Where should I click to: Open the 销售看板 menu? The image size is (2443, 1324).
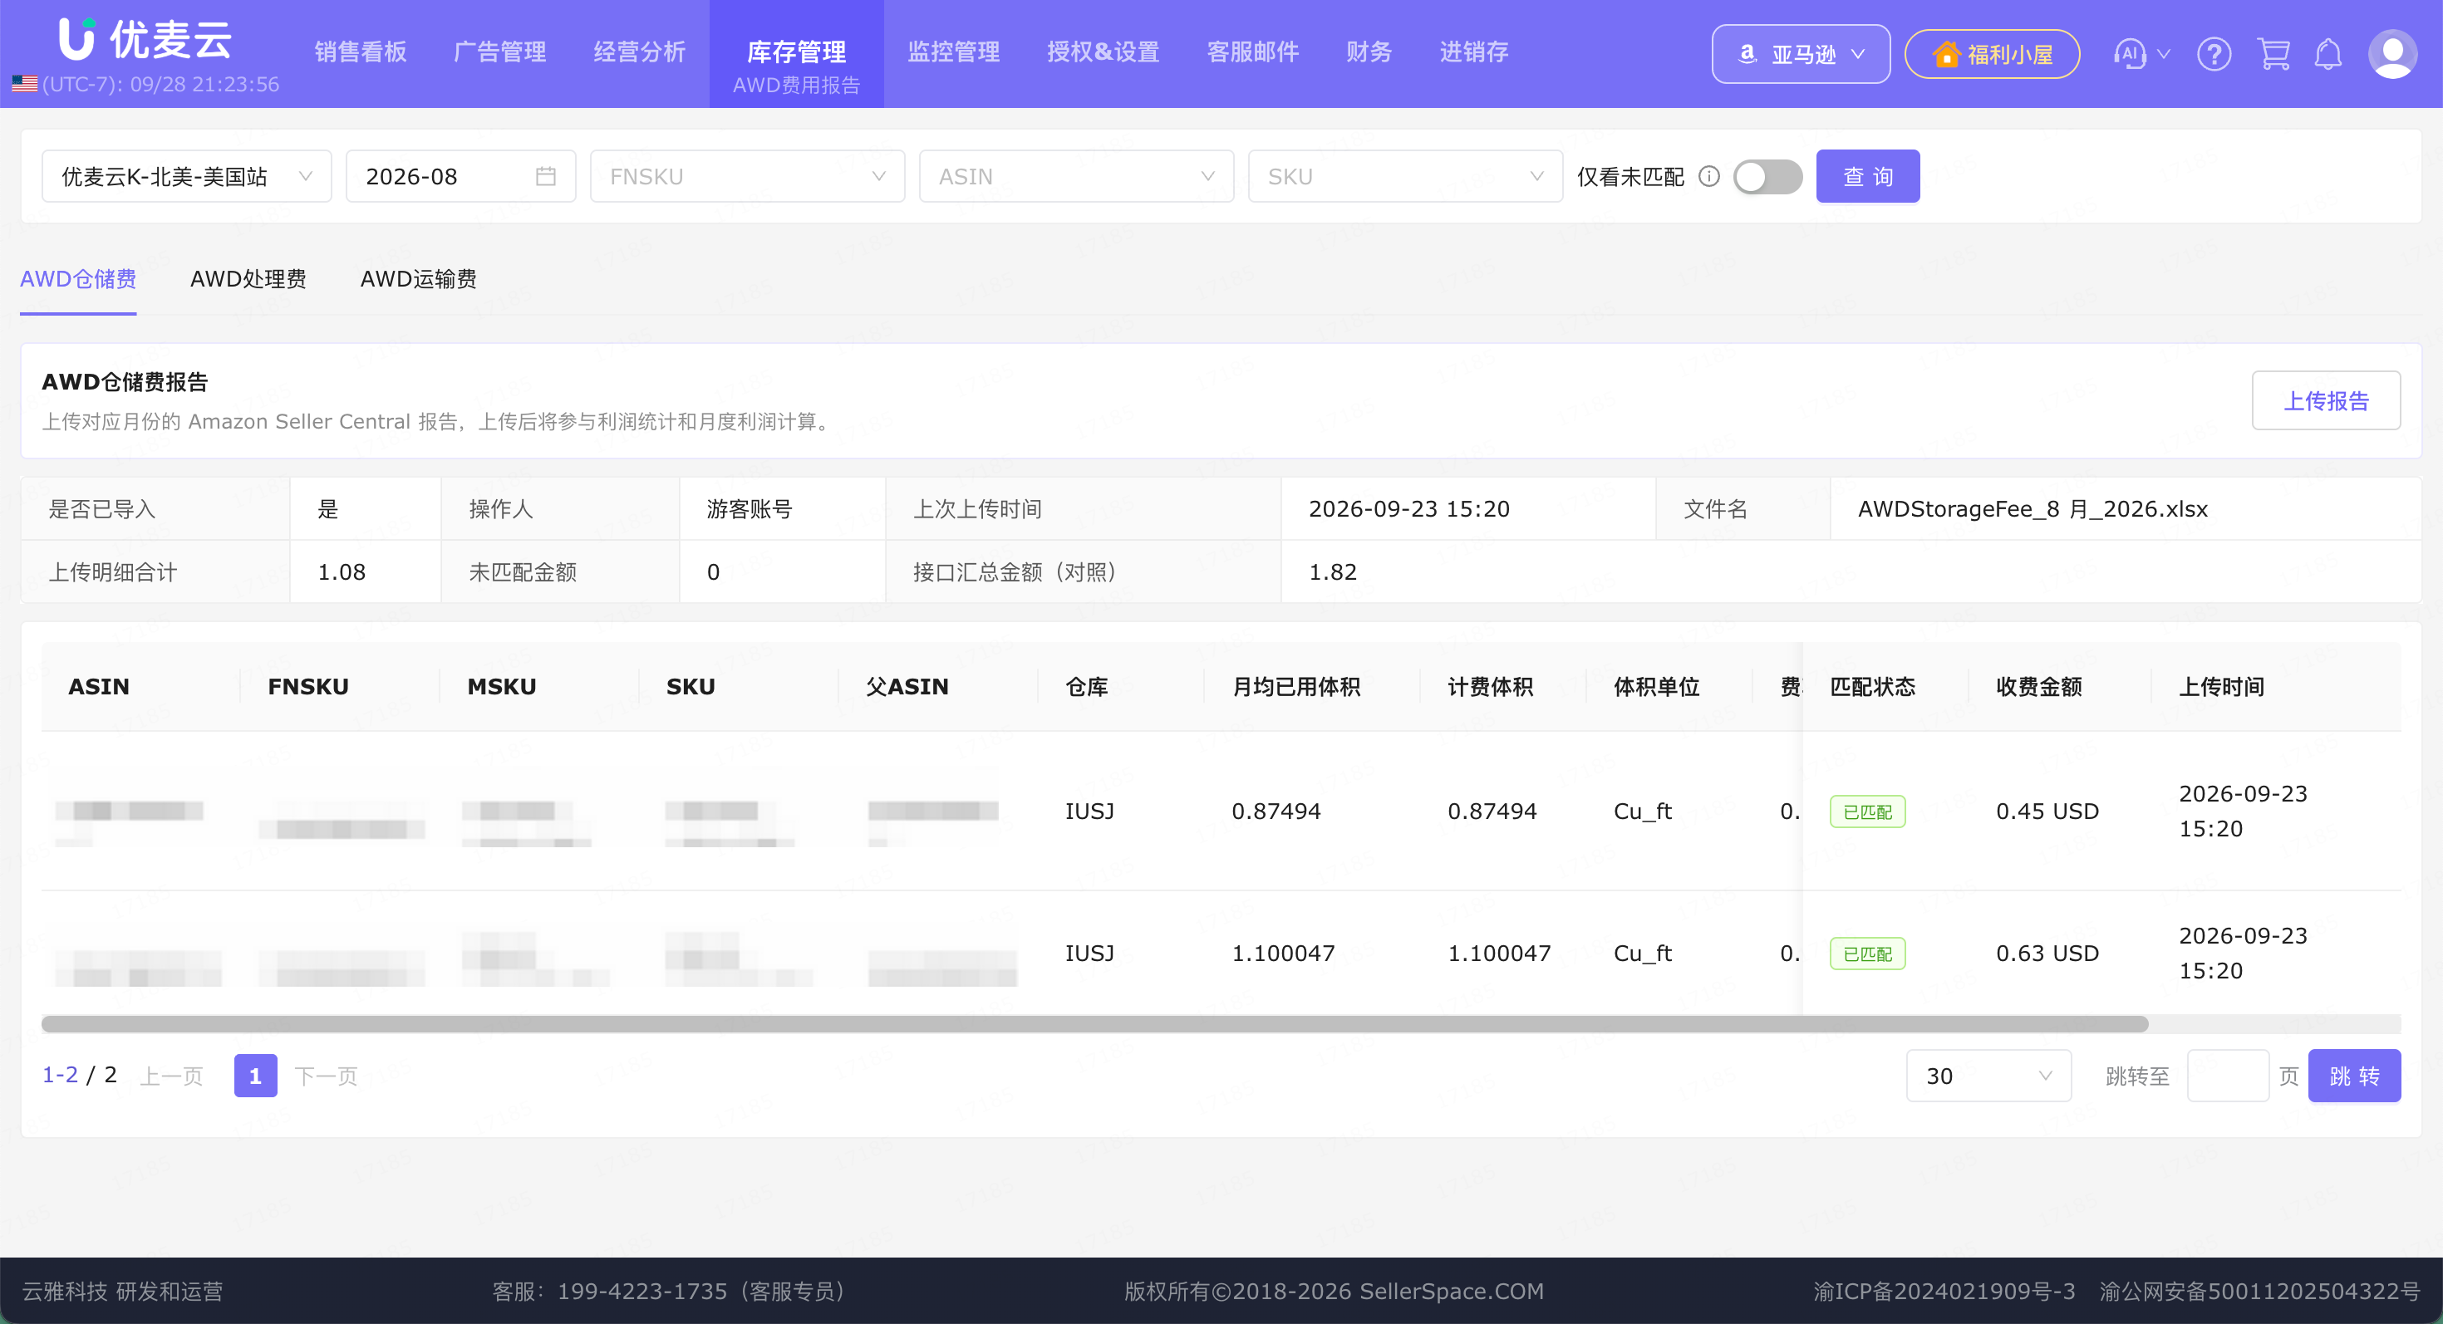coord(361,52)
